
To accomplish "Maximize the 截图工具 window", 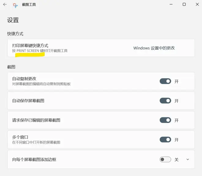I will point(184,4).
